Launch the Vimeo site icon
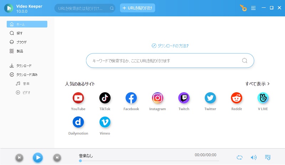The height and width of the screenshot is (165, 285). point(105,122)
